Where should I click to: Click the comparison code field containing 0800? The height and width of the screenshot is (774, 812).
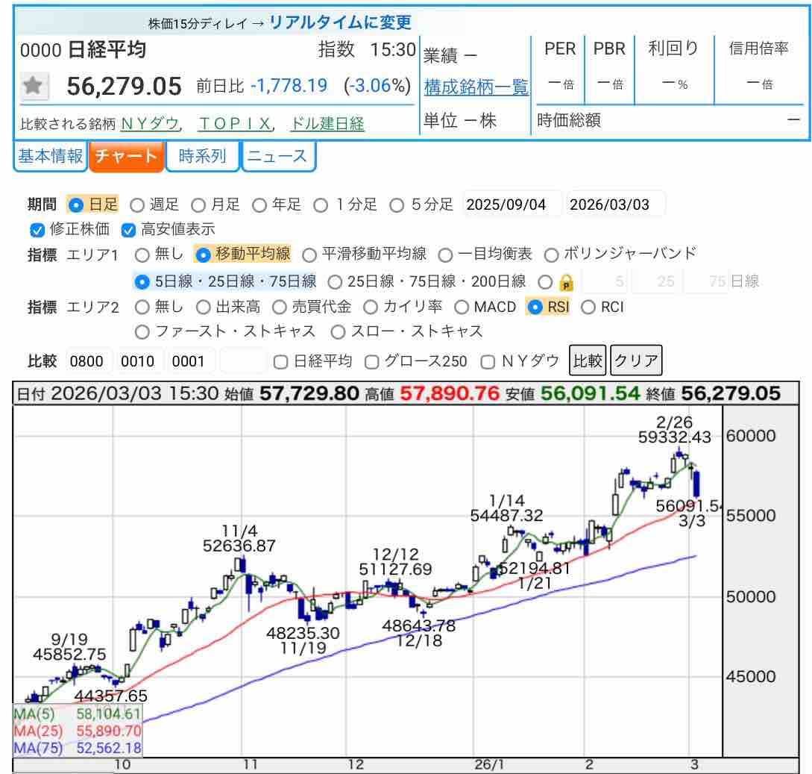tap(89, 361)
